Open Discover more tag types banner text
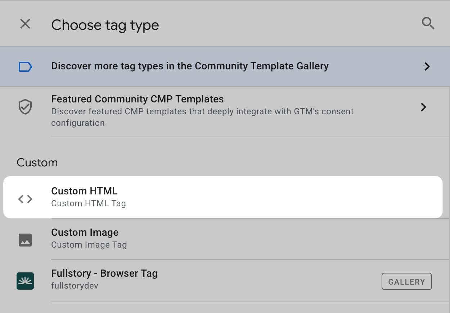Image resolution: width=450 pixels, height=313 pixels. coord(190,66)
